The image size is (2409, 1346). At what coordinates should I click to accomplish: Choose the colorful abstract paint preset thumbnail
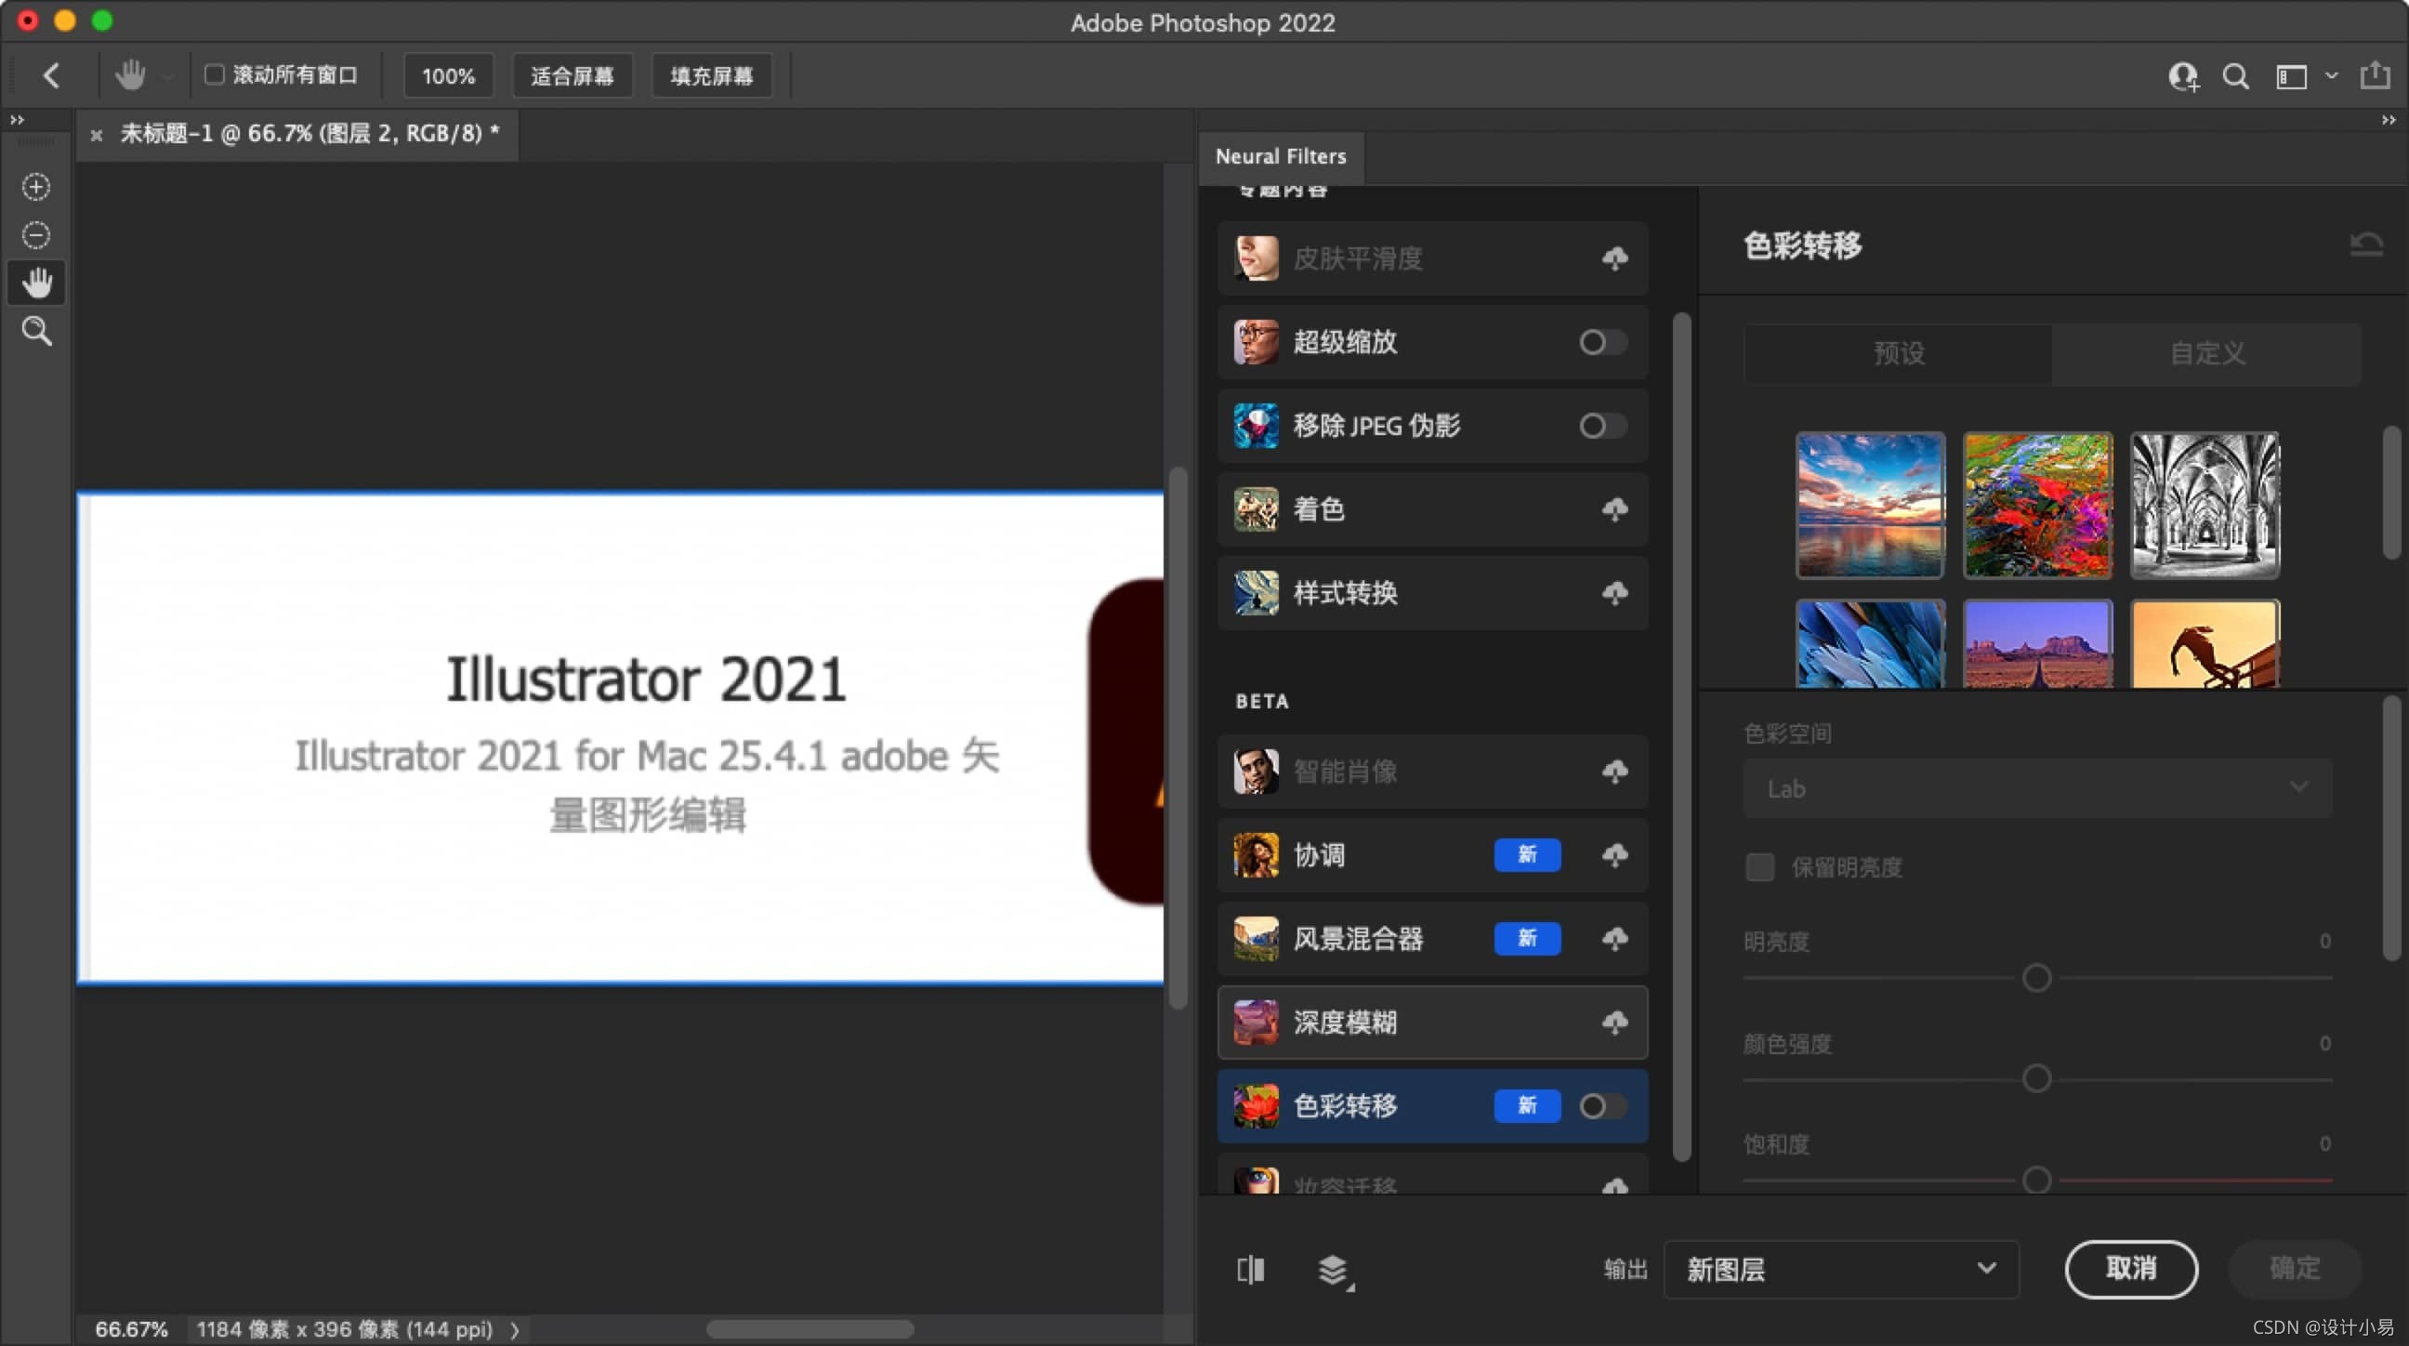pyautogui.click(x=2038, y=505)
